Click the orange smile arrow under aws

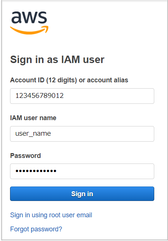29,30
